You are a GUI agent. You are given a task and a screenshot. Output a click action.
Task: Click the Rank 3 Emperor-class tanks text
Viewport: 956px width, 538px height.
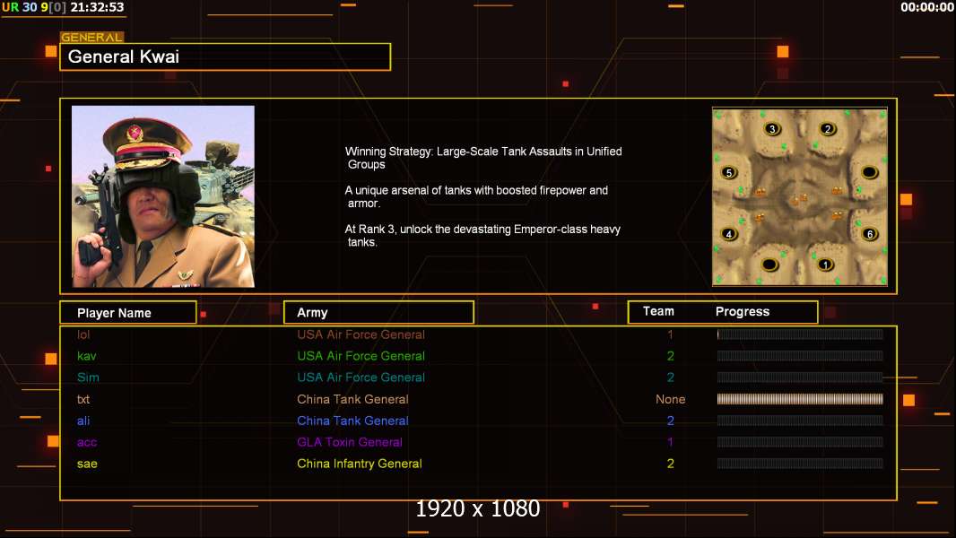[x=482, y=235]
